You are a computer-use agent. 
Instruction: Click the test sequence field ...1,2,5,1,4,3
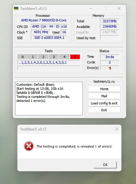click(x=49, y=62)
